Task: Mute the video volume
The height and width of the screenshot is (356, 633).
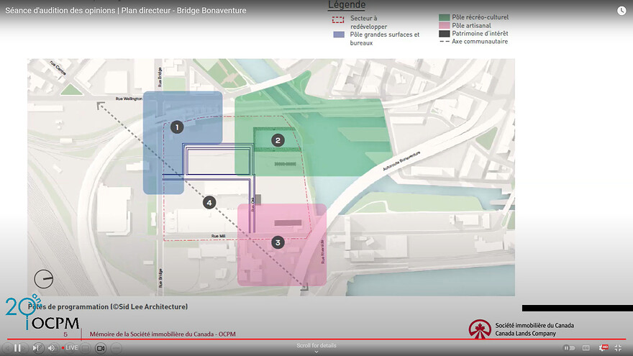Action: 52,348
